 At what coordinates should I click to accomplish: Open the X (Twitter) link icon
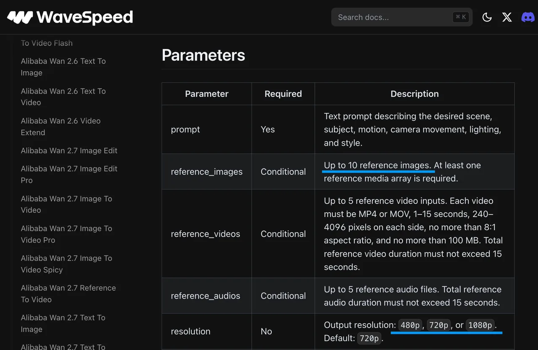(507, 17)
